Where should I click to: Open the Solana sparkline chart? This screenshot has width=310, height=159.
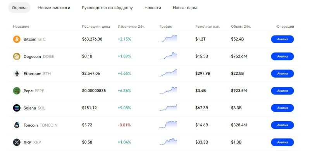[x=168, y=108]
